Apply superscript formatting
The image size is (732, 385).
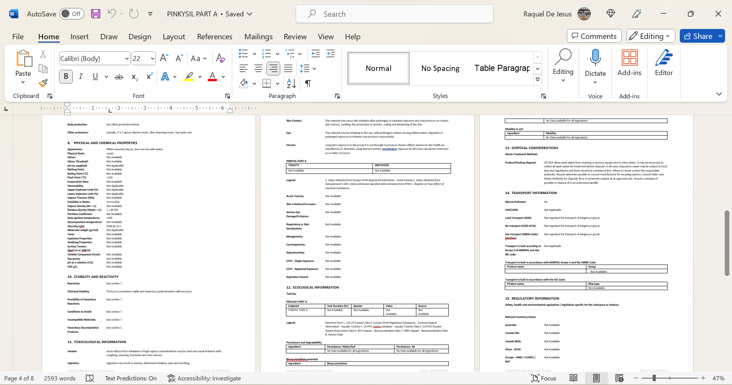(x=149, y=77)
